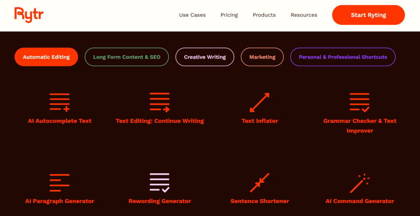The height and width of the screenshot is (216, 420).
Task: Click the AI Command Generator wand icon
Action: [359, 183]
